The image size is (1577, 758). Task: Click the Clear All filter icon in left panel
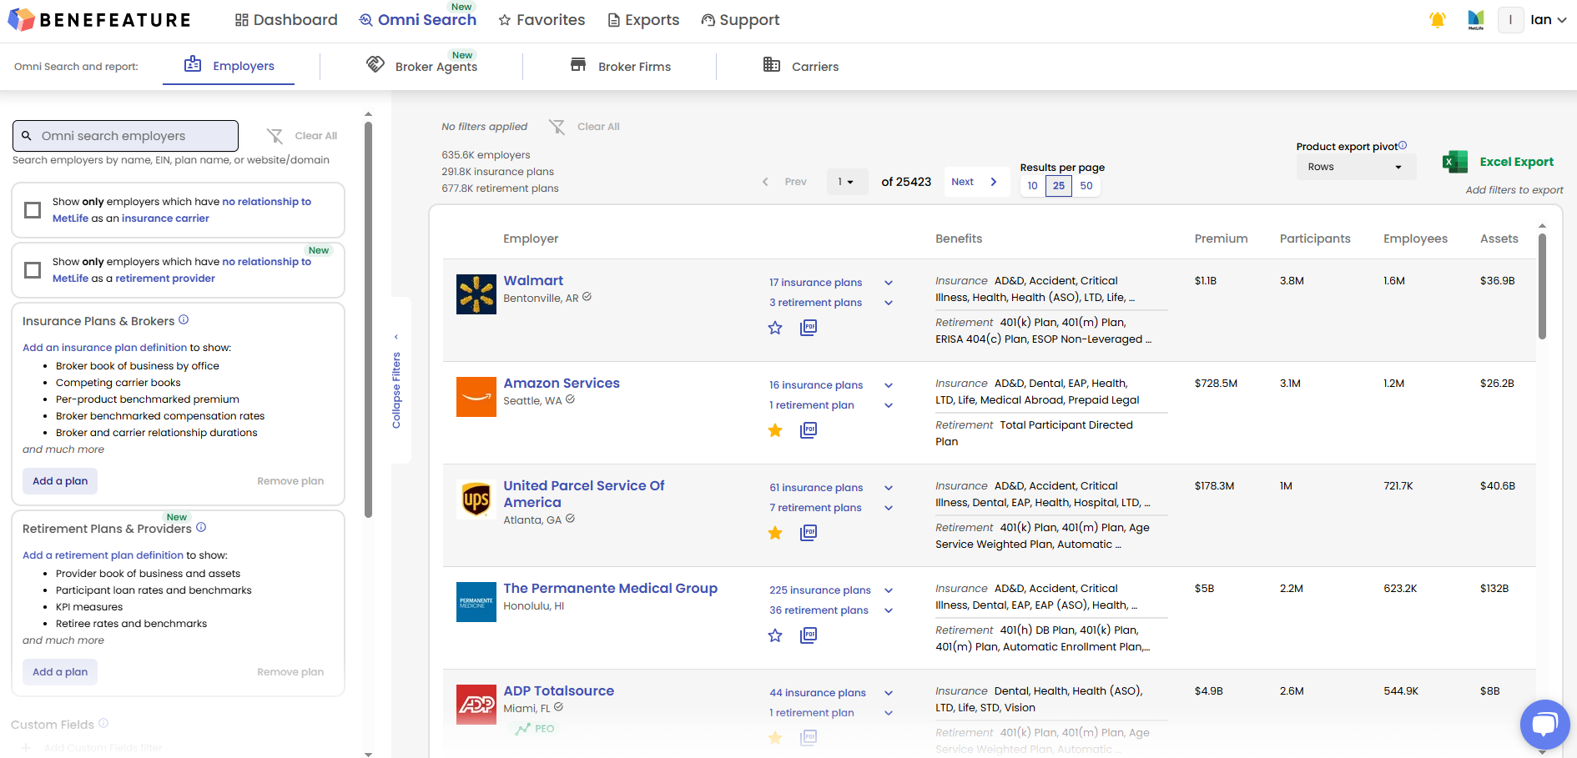(275, 136)
